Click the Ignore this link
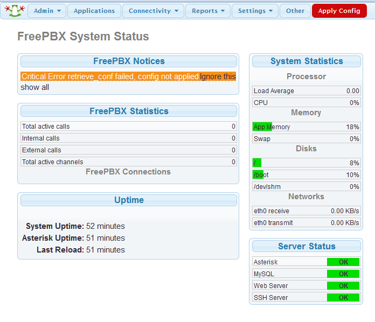375x322 pixels. click(218, 76)
